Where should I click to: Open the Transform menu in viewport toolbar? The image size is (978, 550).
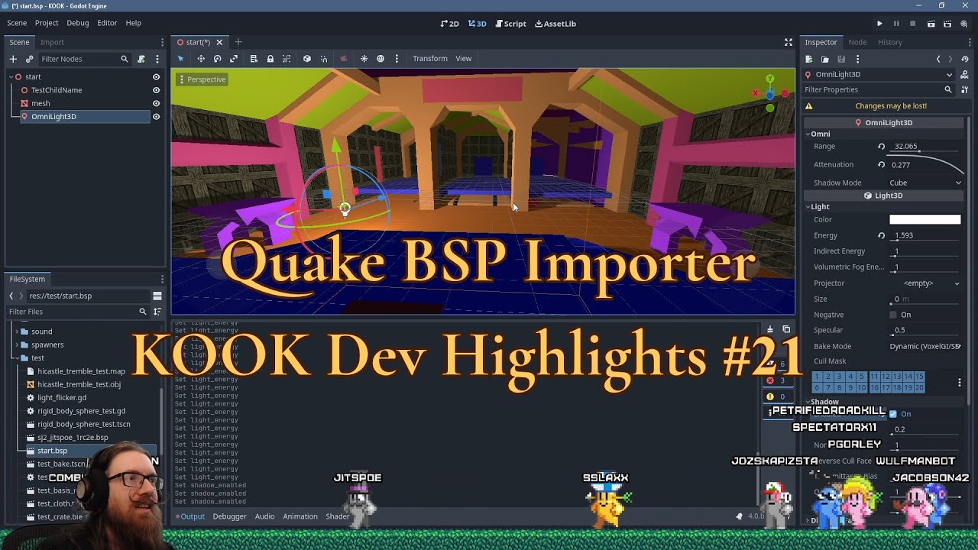(x=430, y=59)
